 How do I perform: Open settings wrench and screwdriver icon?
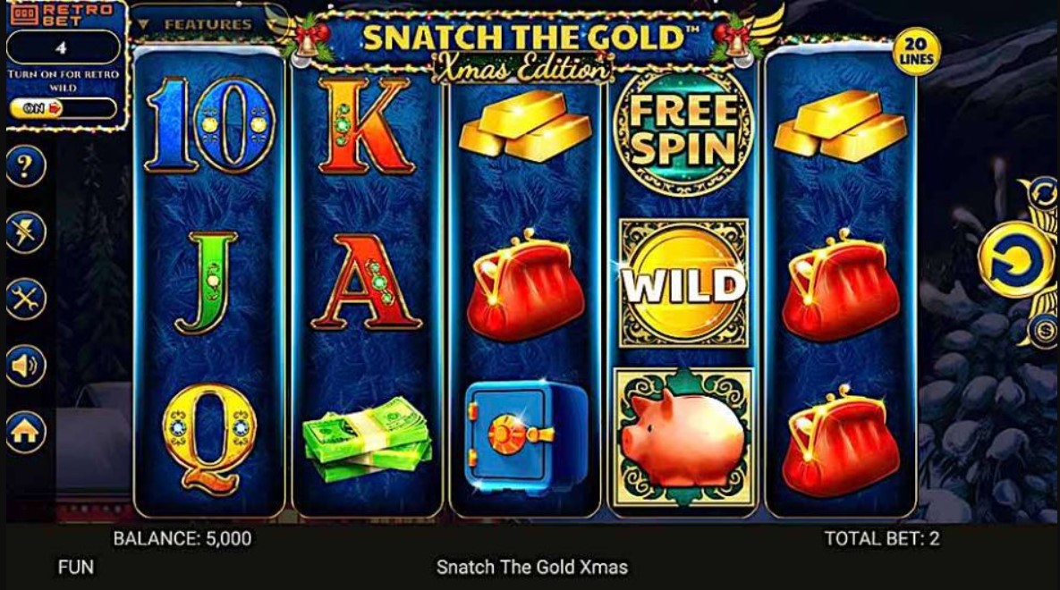26,299
